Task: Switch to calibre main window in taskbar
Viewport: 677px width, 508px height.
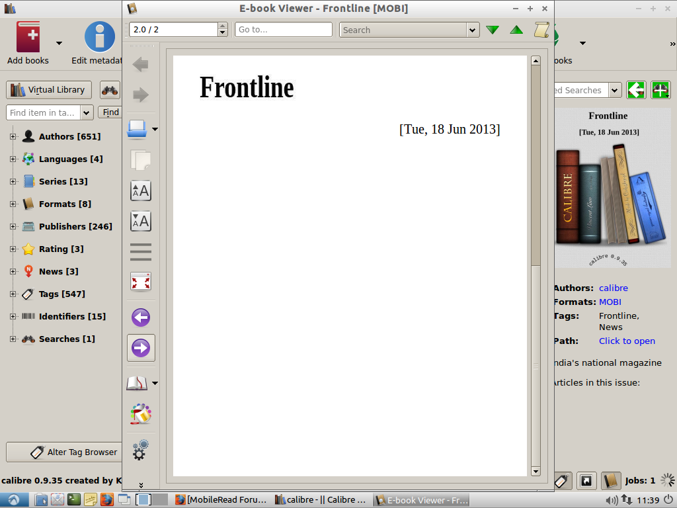Action: tap(321, 500)
